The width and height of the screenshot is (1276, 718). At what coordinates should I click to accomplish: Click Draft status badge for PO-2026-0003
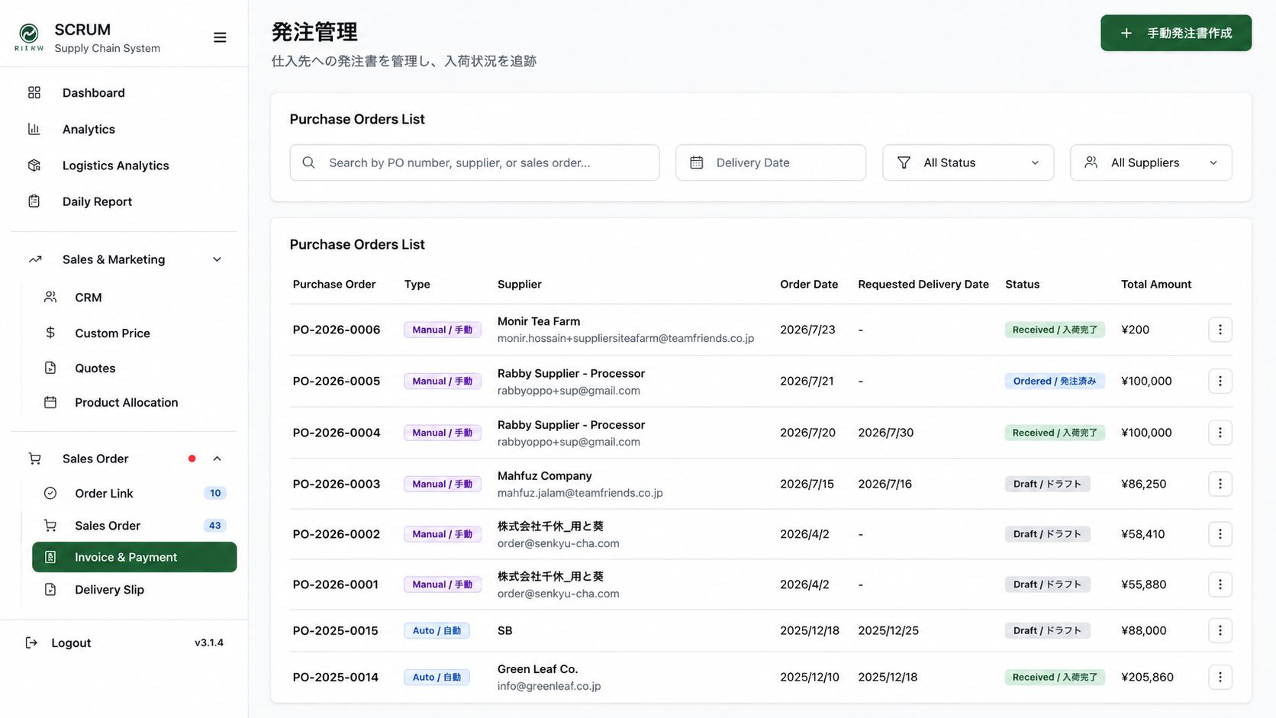point(1048,484)
